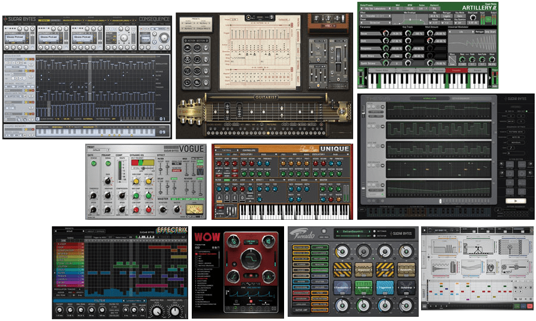Click the 01 pattern number in Consequence
536x321 pixels.
(x=163, y=119)
